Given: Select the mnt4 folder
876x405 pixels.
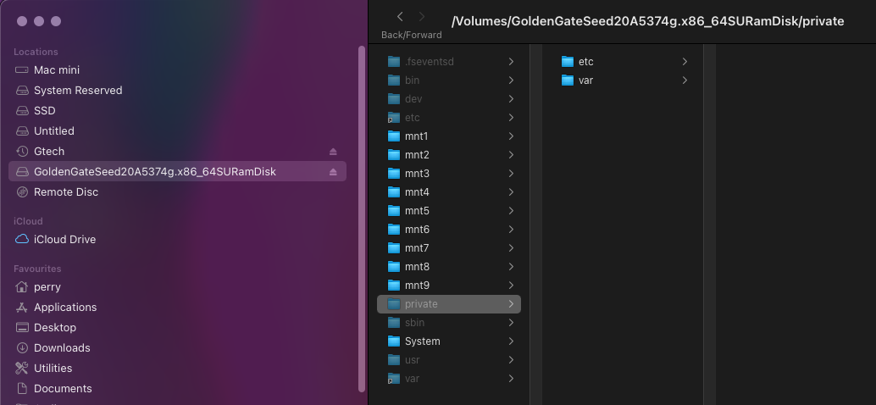Looking at the screenshot, I should click(449, 192).
